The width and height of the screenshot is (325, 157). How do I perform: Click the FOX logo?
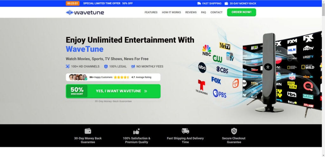coord(216,80)
